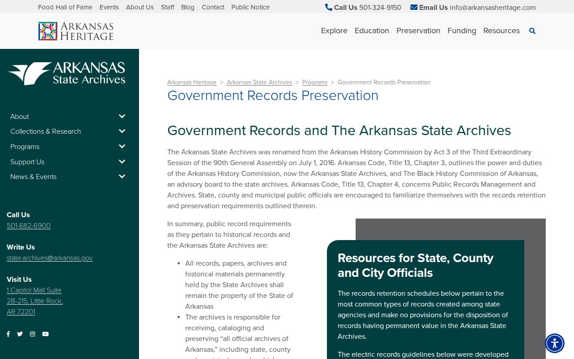Viewport: 574px width, 359px height.
Task: Open the accessibility options widget
Action: (x=555, y=343)
